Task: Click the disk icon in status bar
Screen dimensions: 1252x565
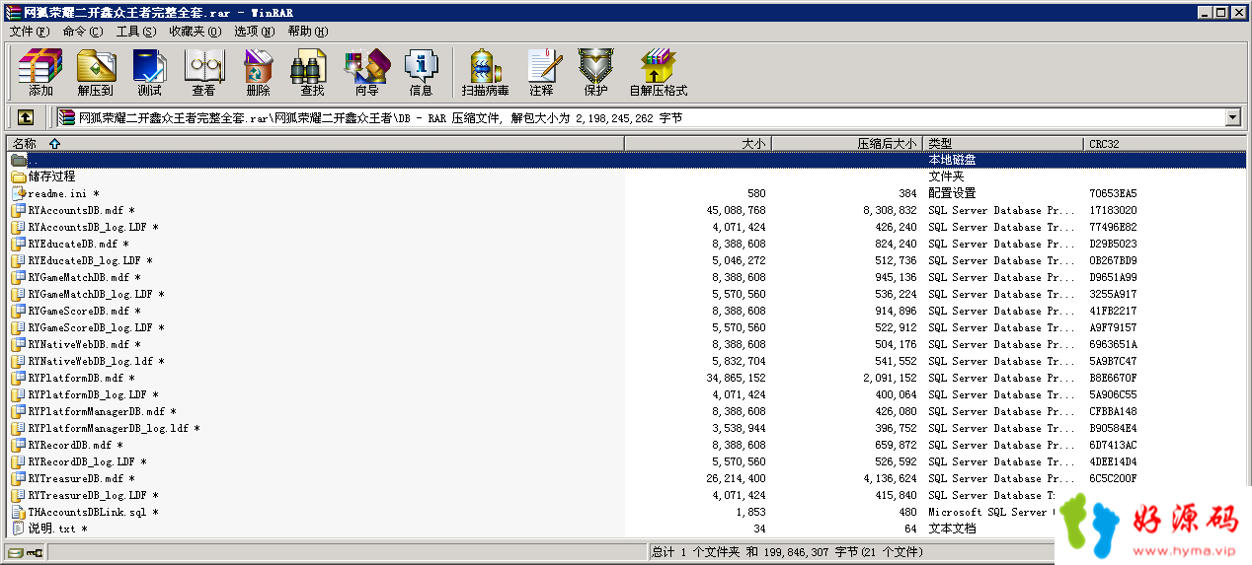Action: point(16,552)
